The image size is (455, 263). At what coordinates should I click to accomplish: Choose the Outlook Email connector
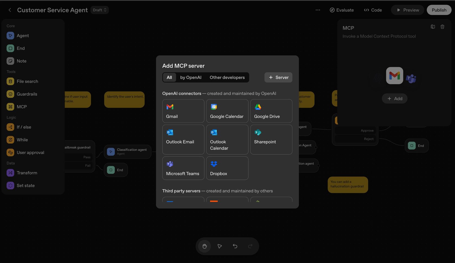[183, 140]
